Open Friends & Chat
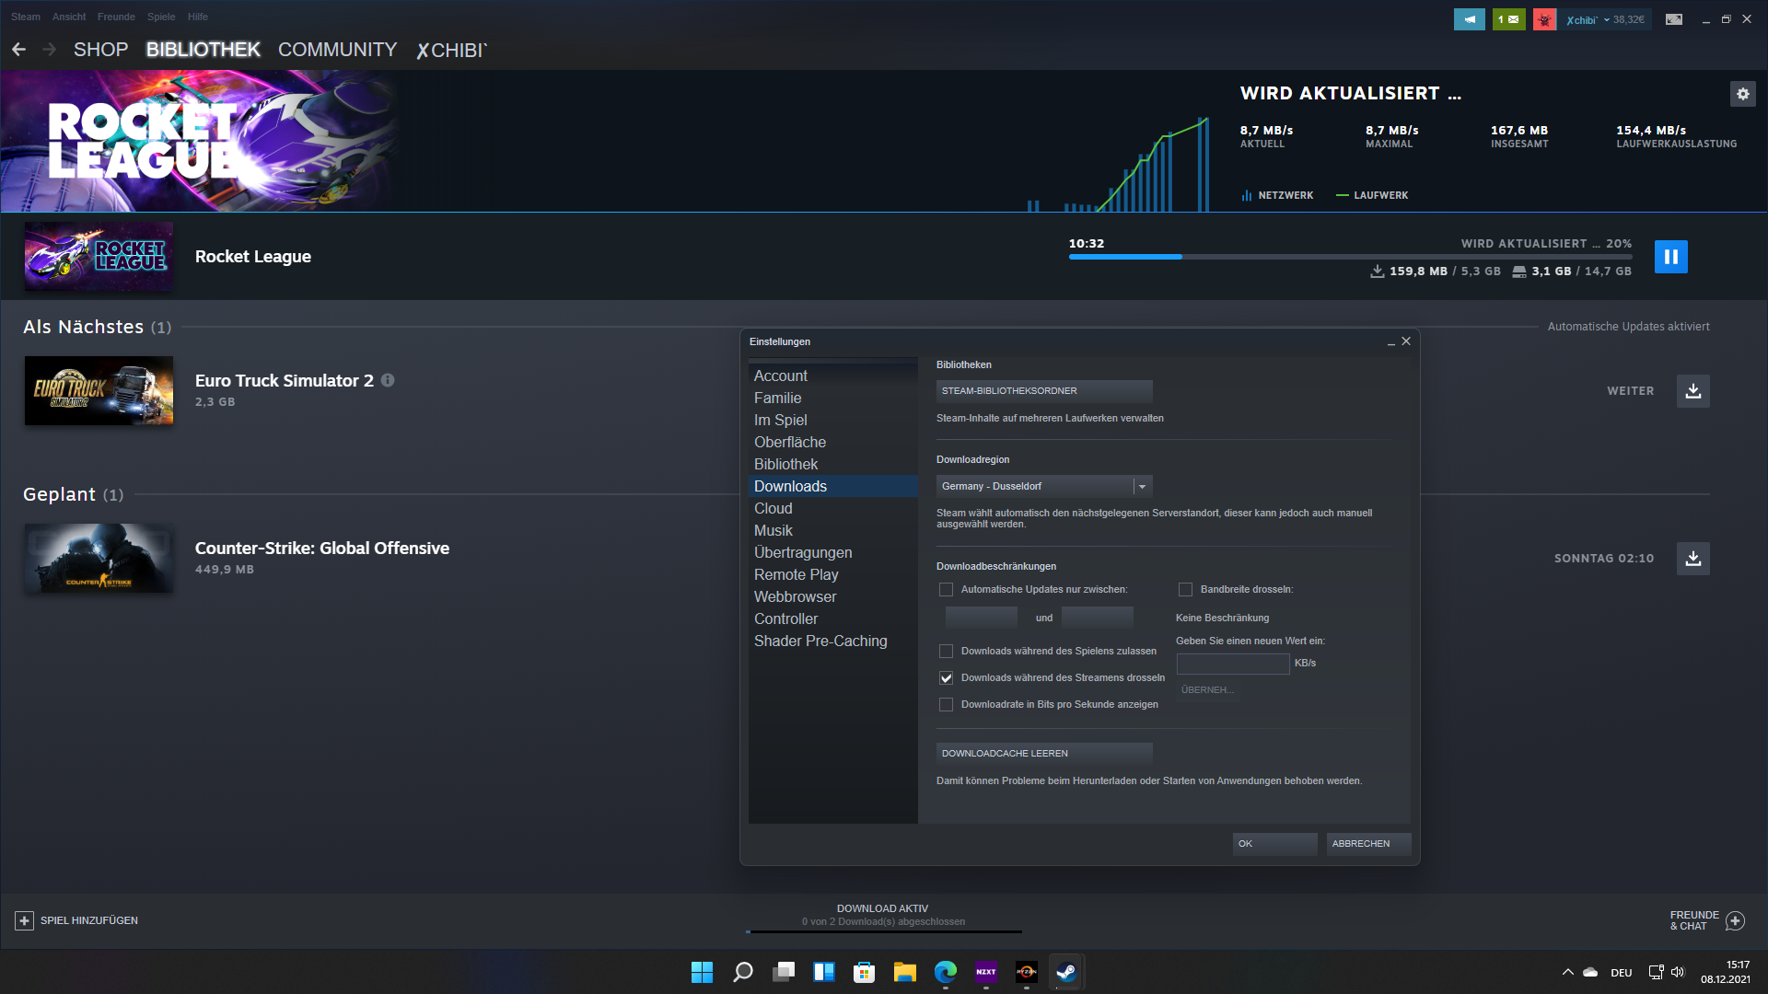This screenshot has width=1768, height=994. point(1707,920)
